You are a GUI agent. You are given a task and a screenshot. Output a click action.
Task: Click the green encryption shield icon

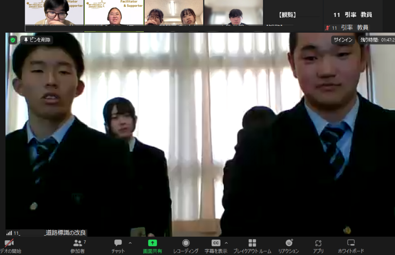(13, 40)
